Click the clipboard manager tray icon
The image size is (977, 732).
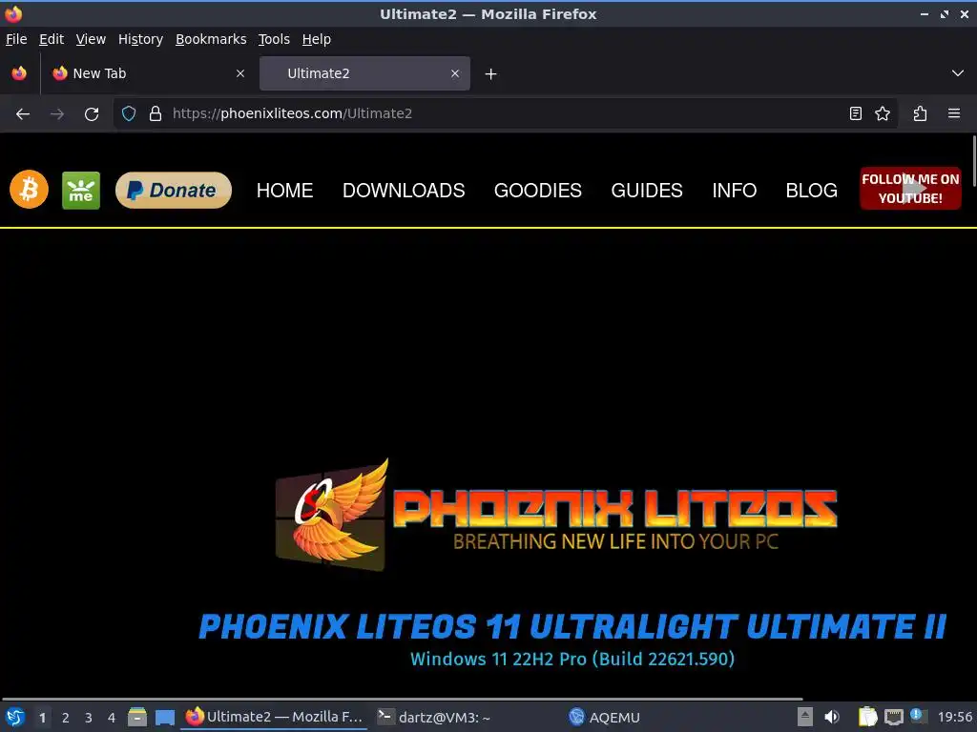(x=867, y=717)
